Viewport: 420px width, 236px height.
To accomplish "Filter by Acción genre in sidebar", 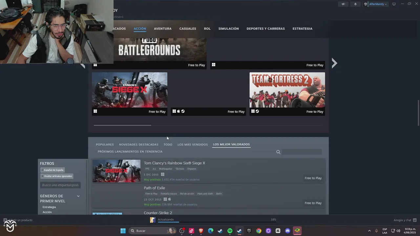I will [47, 212].
